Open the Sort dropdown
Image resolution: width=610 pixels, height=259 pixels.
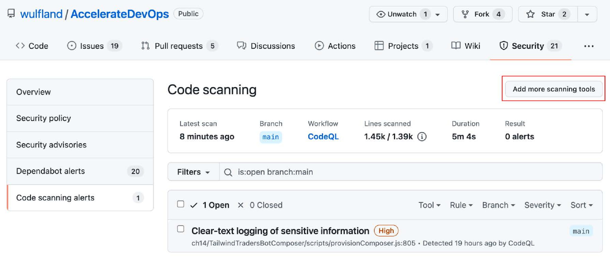[582, 205]
